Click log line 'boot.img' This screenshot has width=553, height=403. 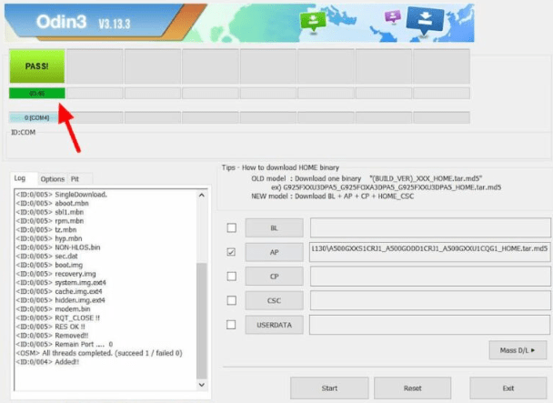coord(49,265)
